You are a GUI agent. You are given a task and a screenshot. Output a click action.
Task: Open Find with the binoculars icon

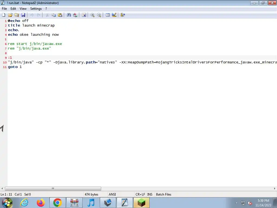(69, 15)
